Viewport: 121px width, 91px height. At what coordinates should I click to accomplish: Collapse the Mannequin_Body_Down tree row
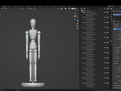[82, 12]
